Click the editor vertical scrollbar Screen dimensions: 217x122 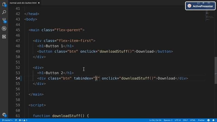(216, 70)
